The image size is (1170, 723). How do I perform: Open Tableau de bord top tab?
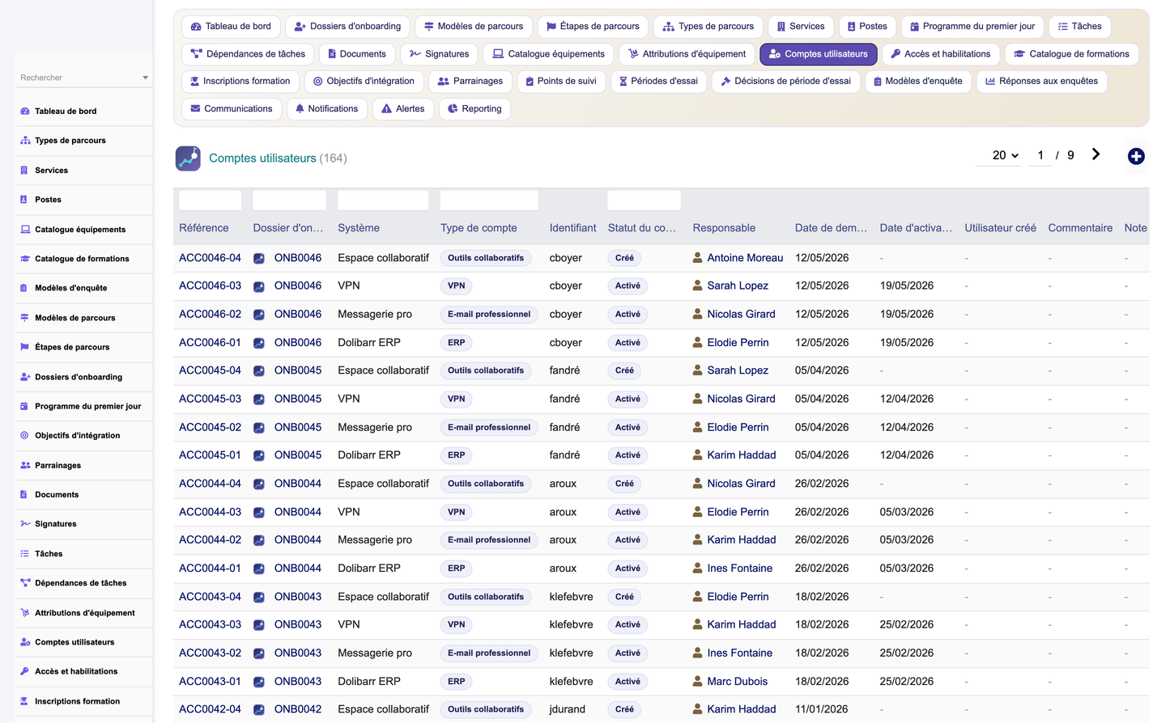231,27
